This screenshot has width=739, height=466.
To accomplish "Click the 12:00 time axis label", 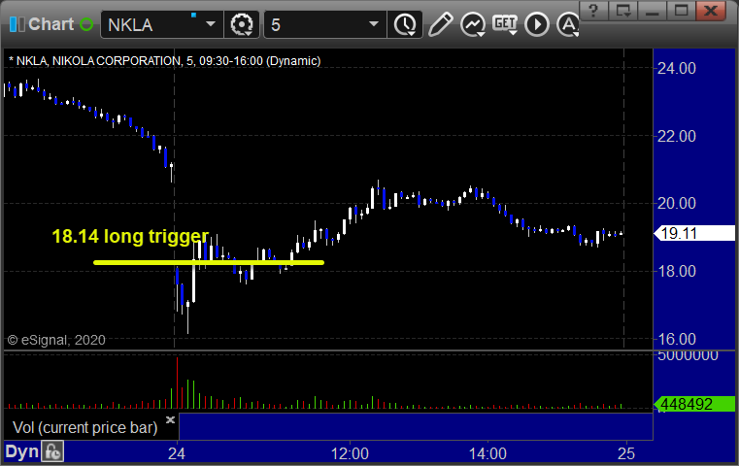I will click(350, 453).
